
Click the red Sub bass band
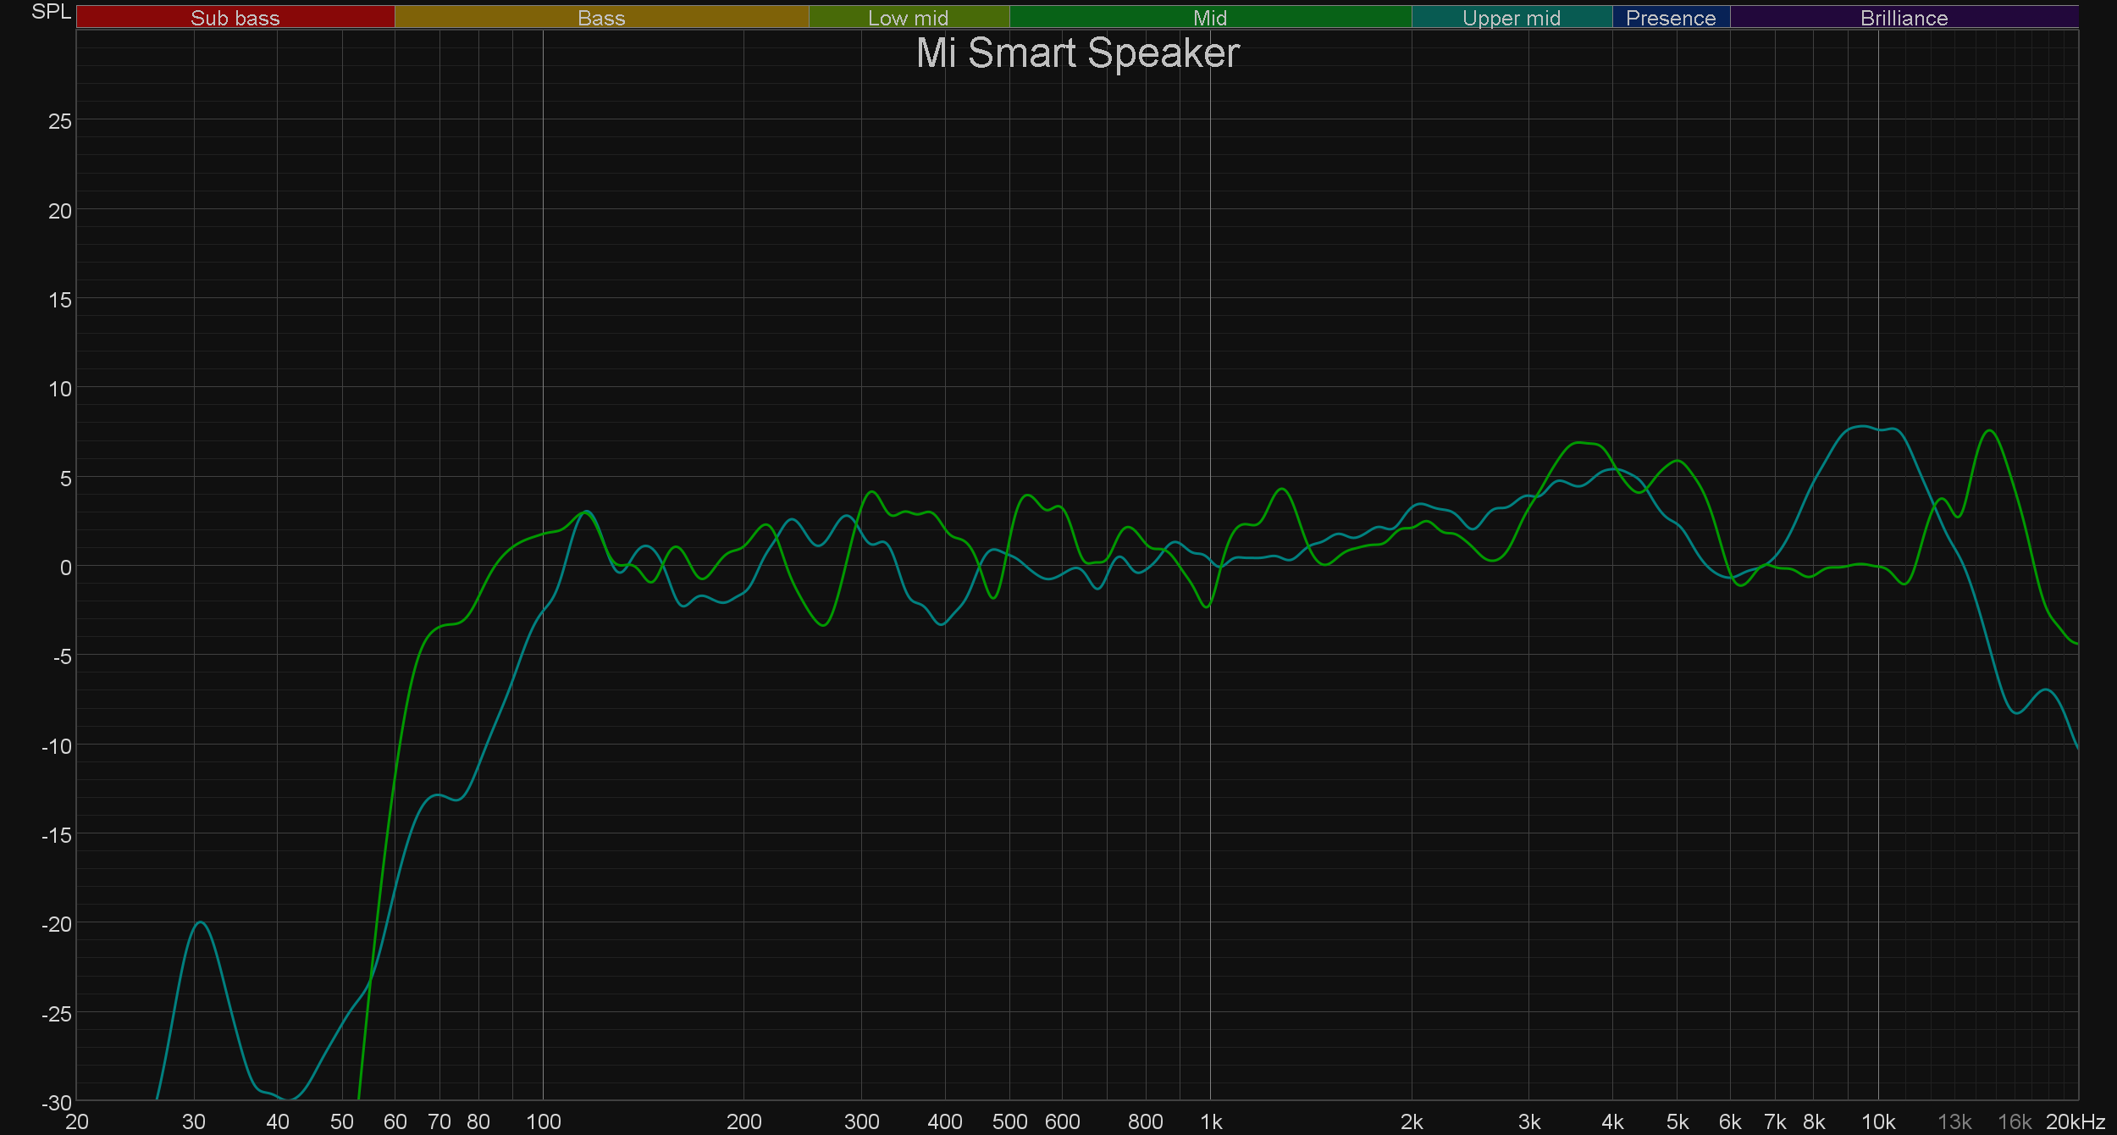point(235,18)
